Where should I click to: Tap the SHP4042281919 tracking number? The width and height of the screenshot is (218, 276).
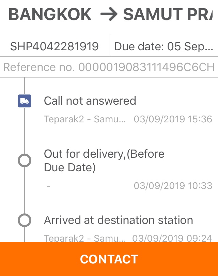[x=54, y=46]
